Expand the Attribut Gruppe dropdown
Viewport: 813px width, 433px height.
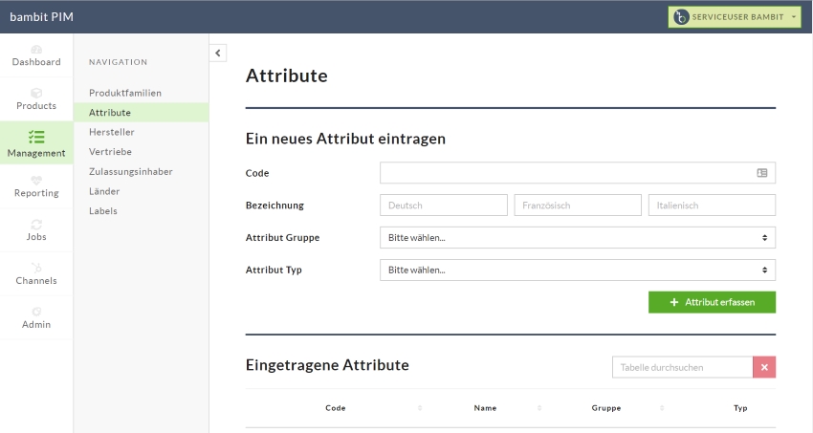(x=578, y=238)
